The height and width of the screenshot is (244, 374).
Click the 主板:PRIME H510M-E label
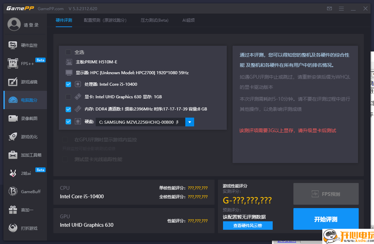[96, 62]
